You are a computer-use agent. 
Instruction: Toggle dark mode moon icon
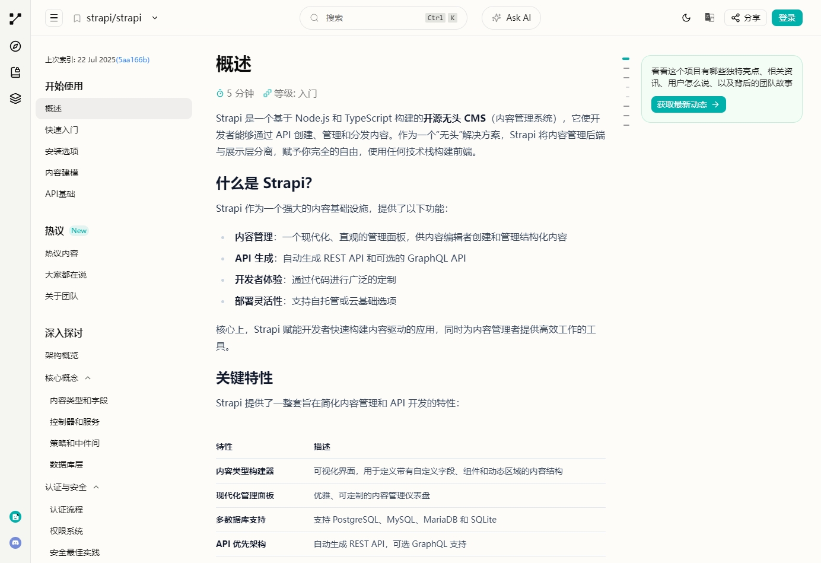pyautogui.click(x=686, y=18)
